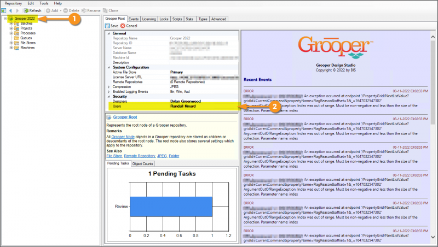This screenshot has height=247, width=438.
Task: Select the Grooper 2022 root node
Action: point(25,19)
